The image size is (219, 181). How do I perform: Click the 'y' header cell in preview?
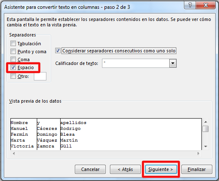point(38,123)
